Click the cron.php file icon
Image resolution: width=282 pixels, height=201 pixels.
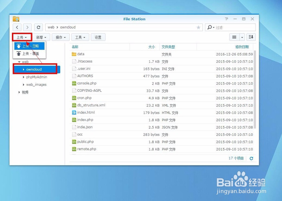(x=74, y=98)
